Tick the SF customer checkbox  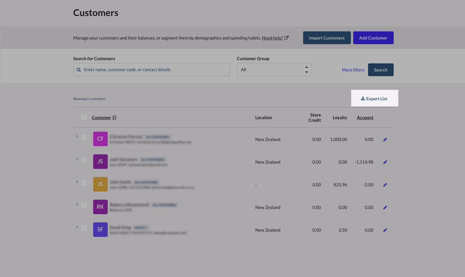[84, 228]
